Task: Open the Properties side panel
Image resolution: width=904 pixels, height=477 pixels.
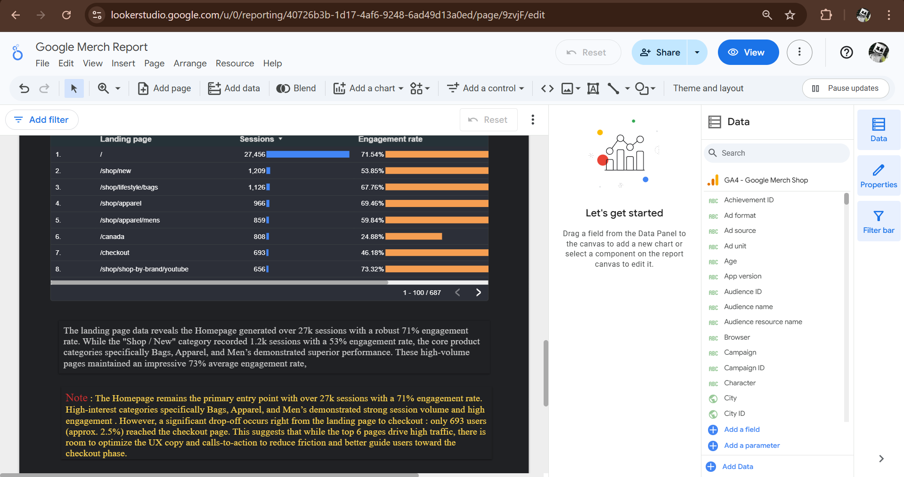Action: click(x=879, y=175)
